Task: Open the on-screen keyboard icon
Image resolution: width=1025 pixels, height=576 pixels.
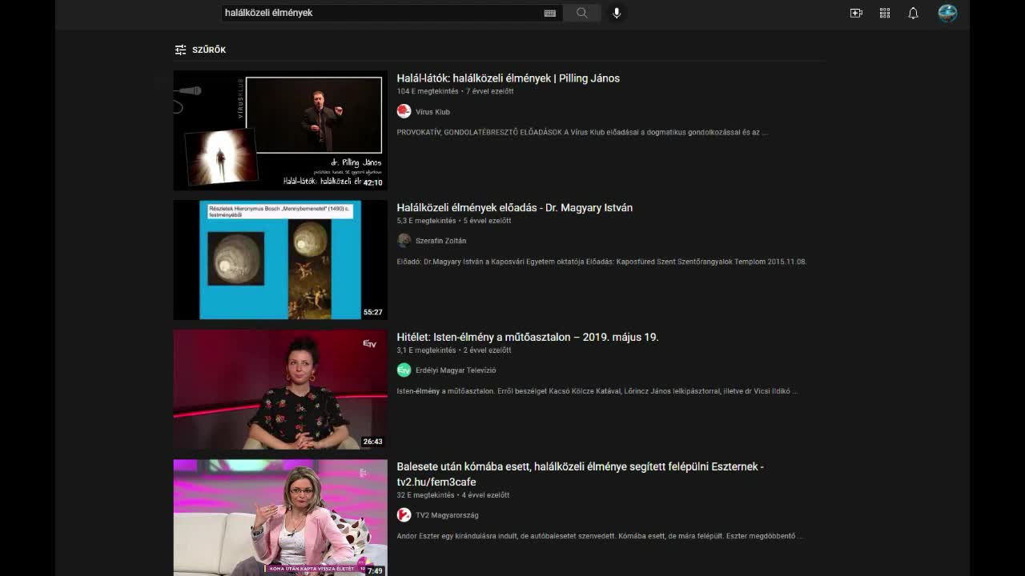Action: [550, 13]
